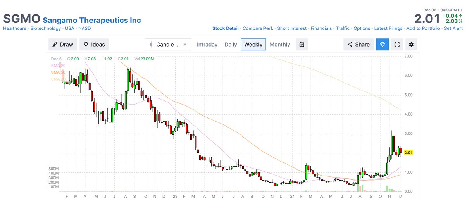This screenshot has height=200, width=465.
Task: Open the NASD exchange link
Action: (x=84, y=28)
